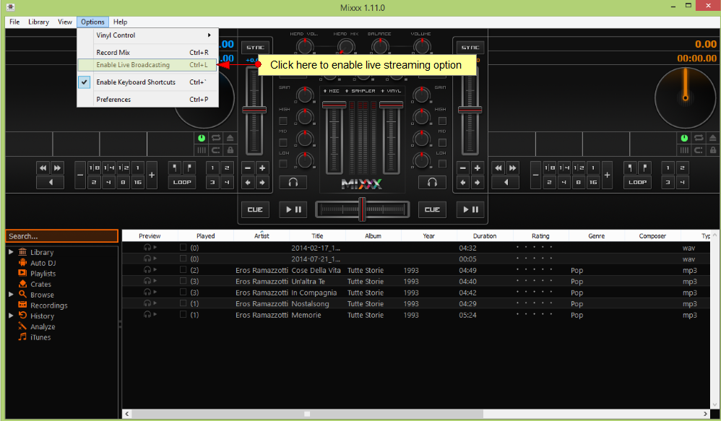Open the View menu
721x421 pixels.
point(65,22)
